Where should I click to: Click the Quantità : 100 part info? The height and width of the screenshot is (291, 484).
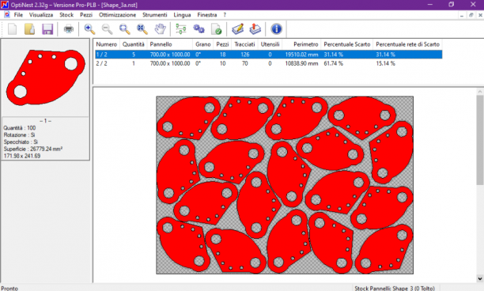tap(20, 128)
